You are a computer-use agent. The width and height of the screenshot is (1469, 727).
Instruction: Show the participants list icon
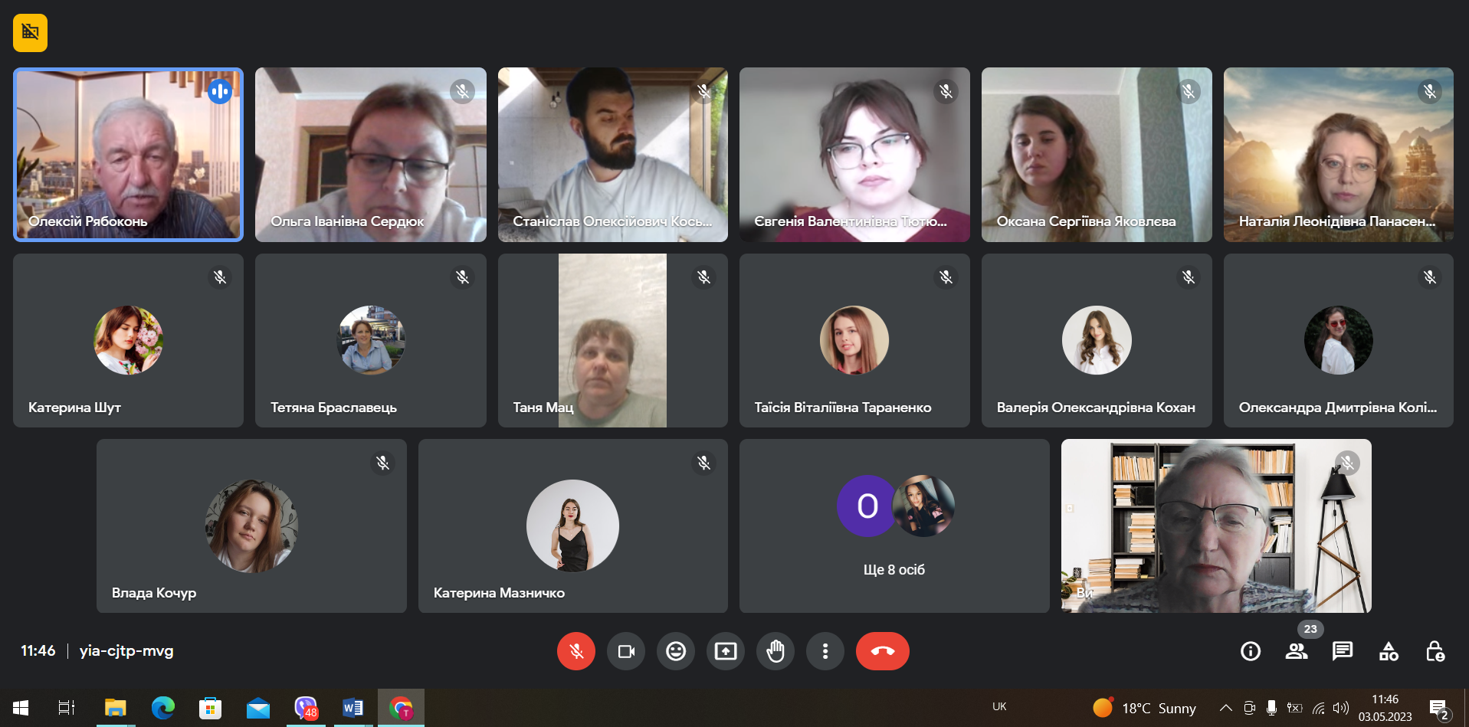click(x=1297, y=651)
